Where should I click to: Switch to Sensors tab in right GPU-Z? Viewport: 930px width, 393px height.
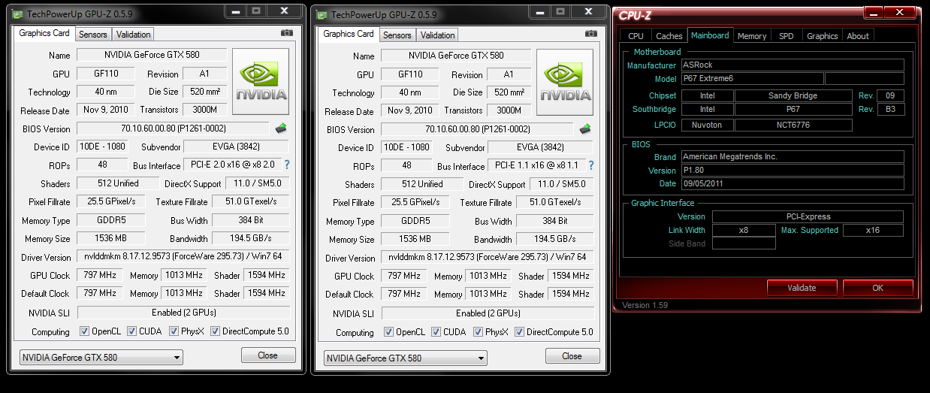[x=397, y=35]
